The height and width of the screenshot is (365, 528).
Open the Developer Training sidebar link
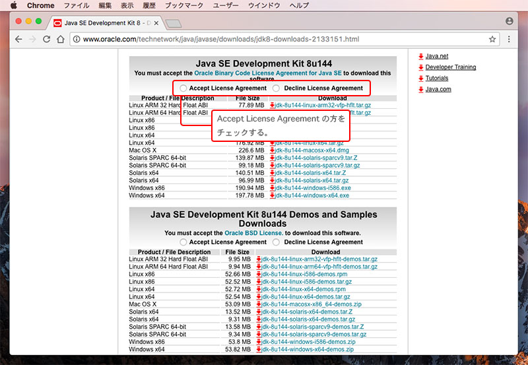tap(451, 67)
